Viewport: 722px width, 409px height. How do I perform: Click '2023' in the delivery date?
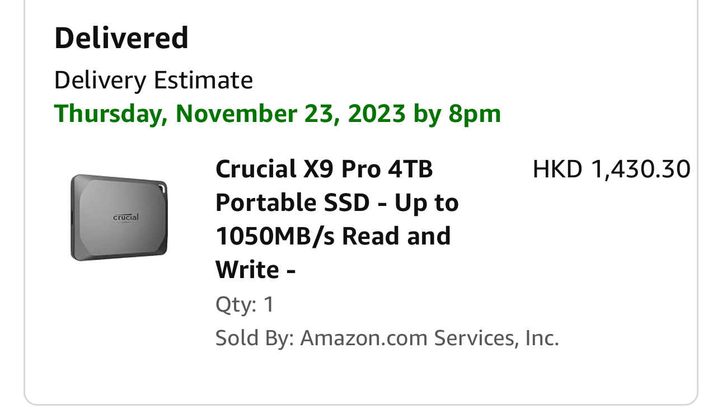(x=376, y=114)
